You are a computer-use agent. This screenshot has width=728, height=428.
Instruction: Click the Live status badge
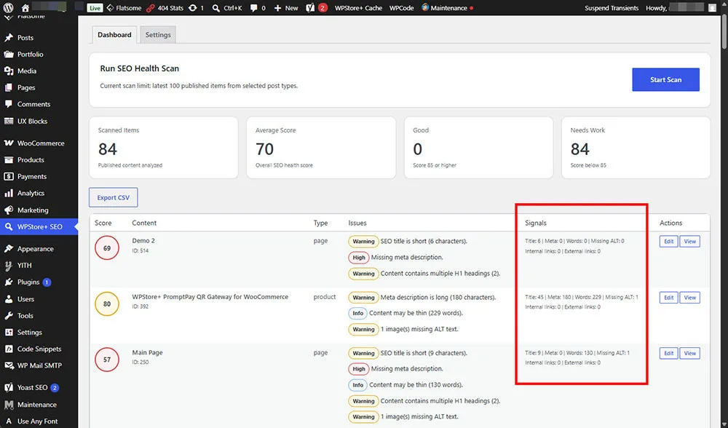(95, 8)
